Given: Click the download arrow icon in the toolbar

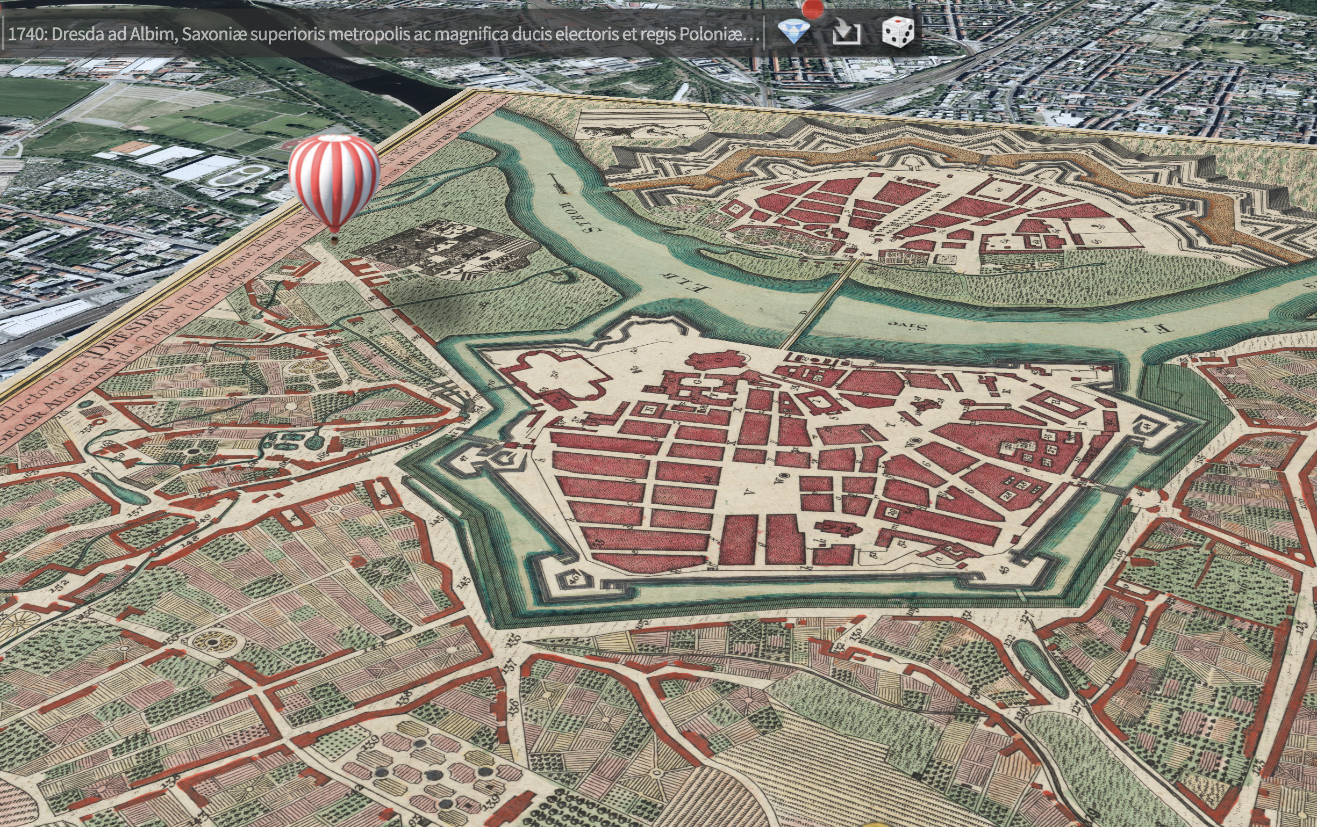Looking at the screenshot, I should 846,32.
